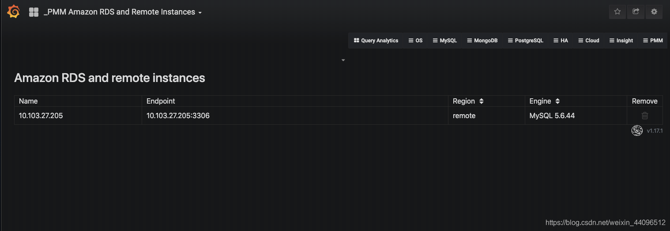Viewport: 670px width, 231px height.
Task: Open the Insight menu
Action: pyautogui.click(x=621, y=41)
